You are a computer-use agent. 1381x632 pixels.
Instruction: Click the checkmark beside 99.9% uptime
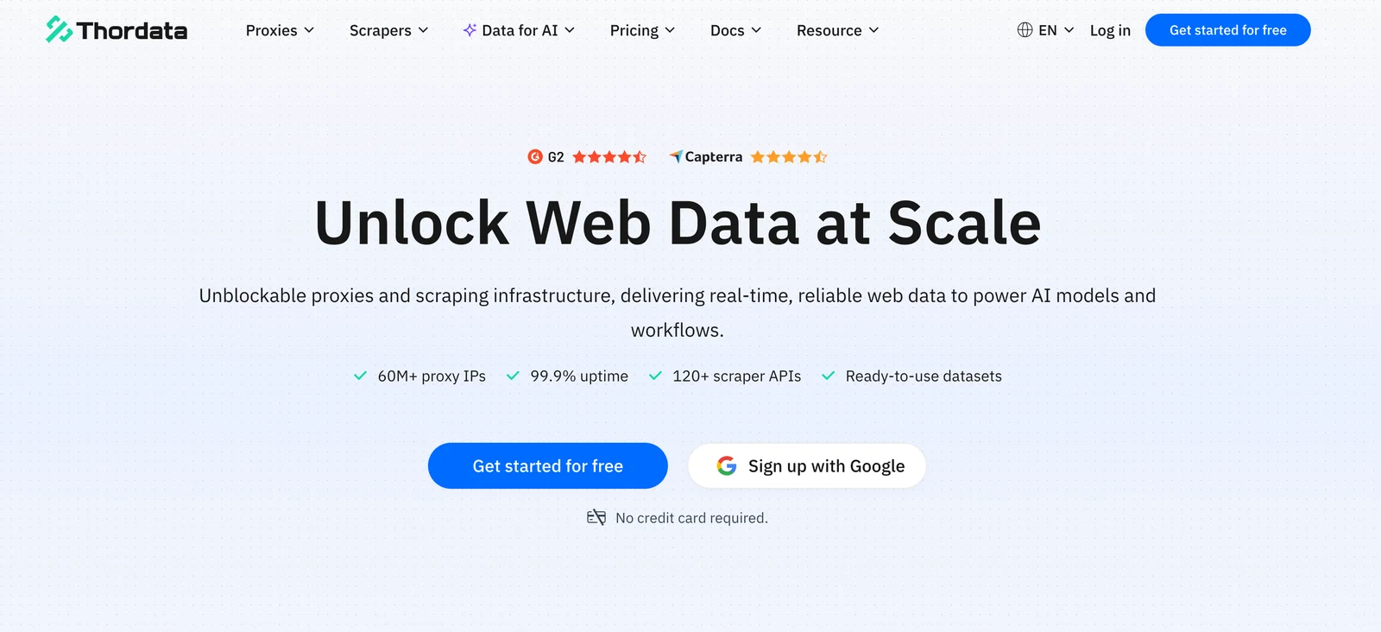(513, 376)
